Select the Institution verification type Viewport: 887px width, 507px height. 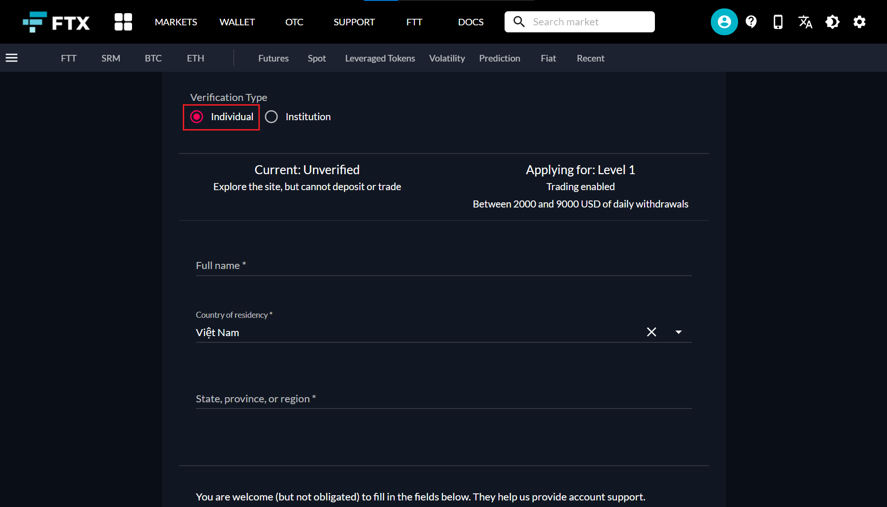(272, 117)
